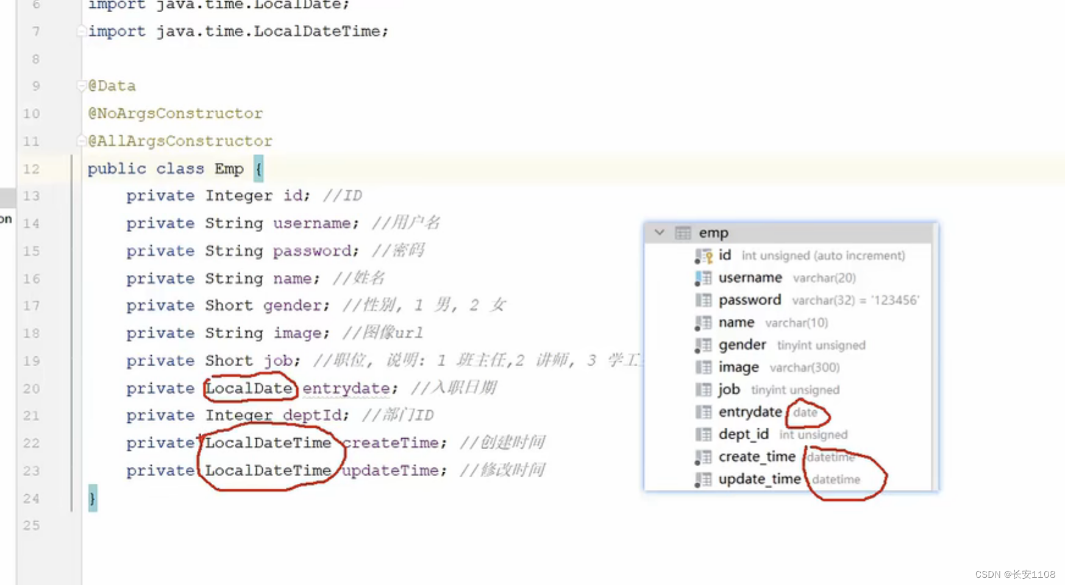Click LocalDateTime type of updateTime field
Viewport: 1065px width, 585px height.
[x=268, y=470]
